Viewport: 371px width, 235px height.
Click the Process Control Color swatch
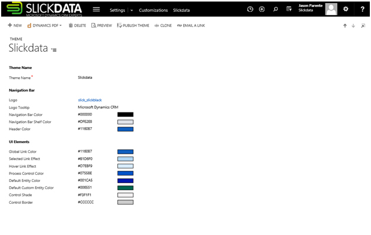[125, 173]
